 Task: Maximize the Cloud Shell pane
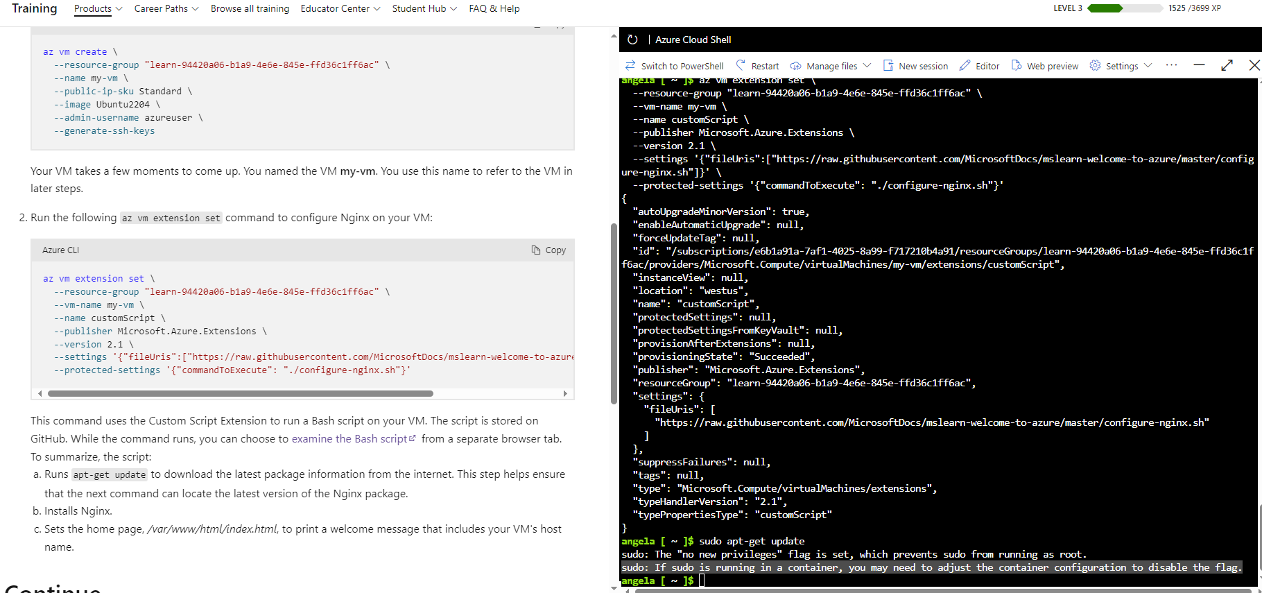tap(1227, 65)
